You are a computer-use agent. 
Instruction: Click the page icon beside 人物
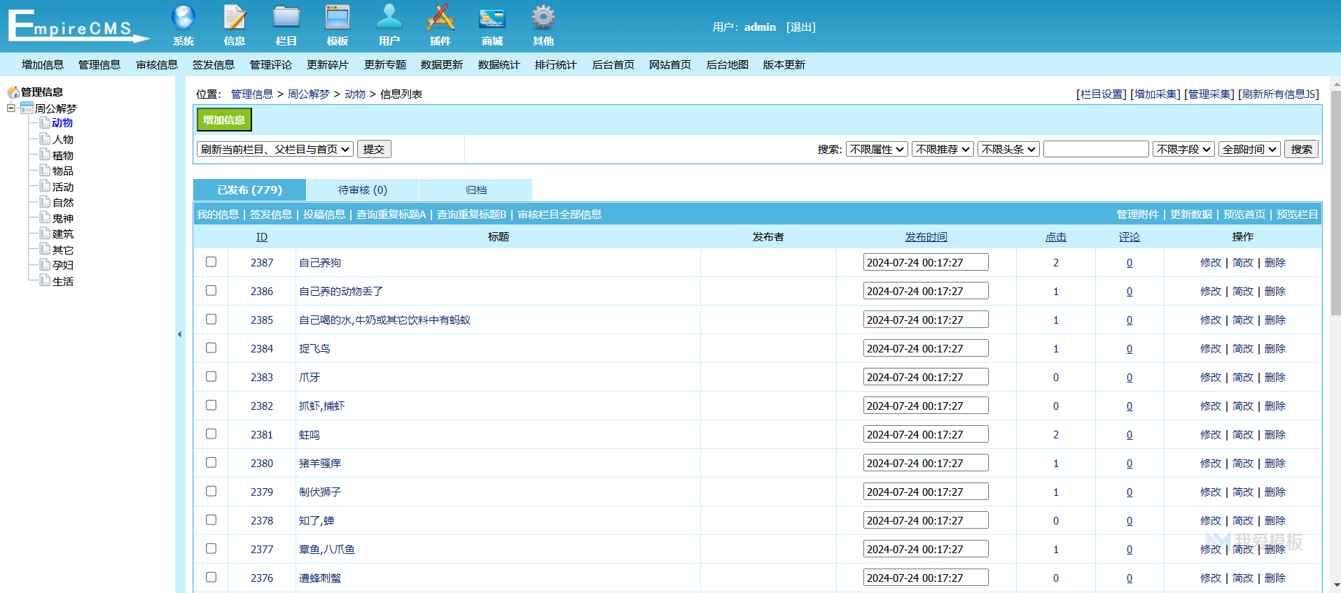point(45,138)
